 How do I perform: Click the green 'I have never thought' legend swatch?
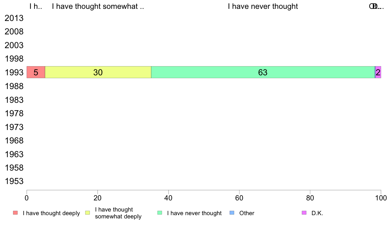click(160, 213)
